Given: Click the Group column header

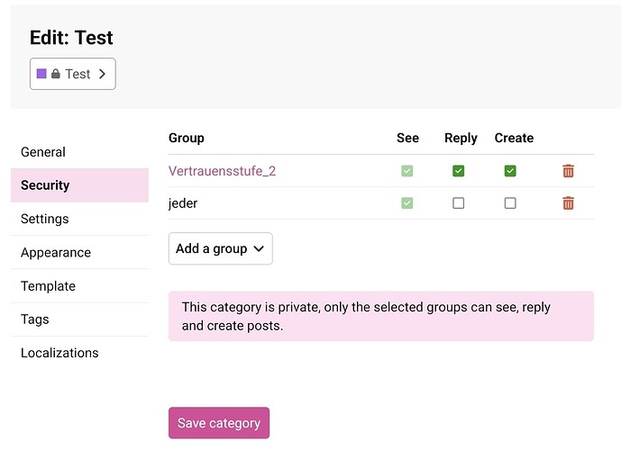Looking at the screenshot, I should point(187,138).
